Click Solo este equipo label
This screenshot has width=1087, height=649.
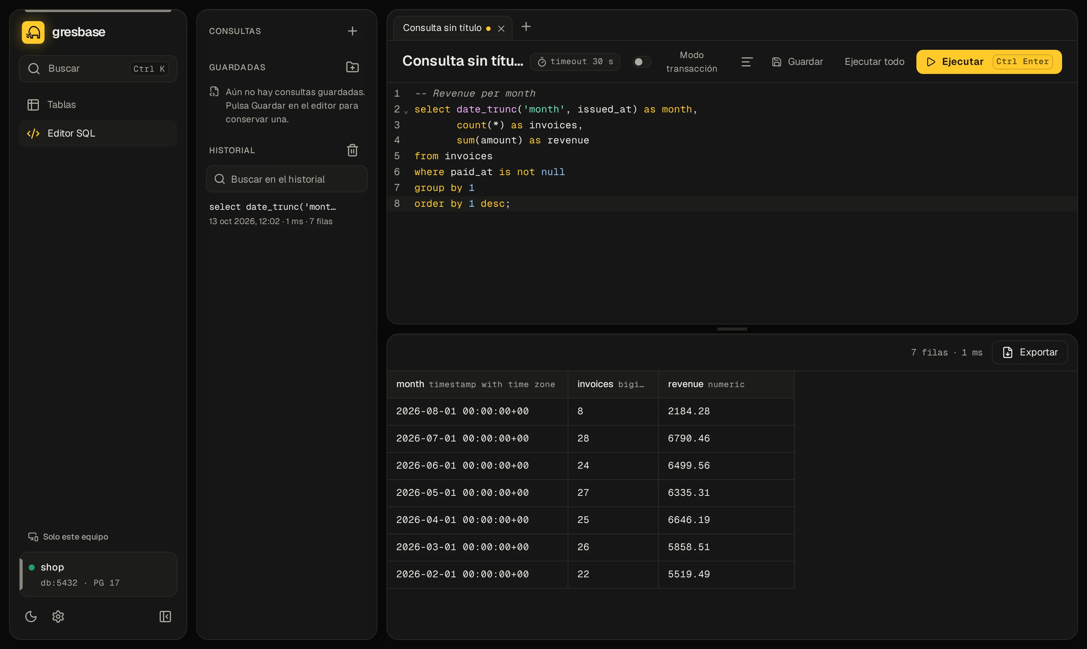(x=75, y=537)
